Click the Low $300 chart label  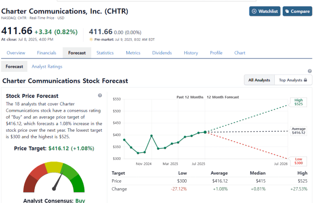pos(298,161)
